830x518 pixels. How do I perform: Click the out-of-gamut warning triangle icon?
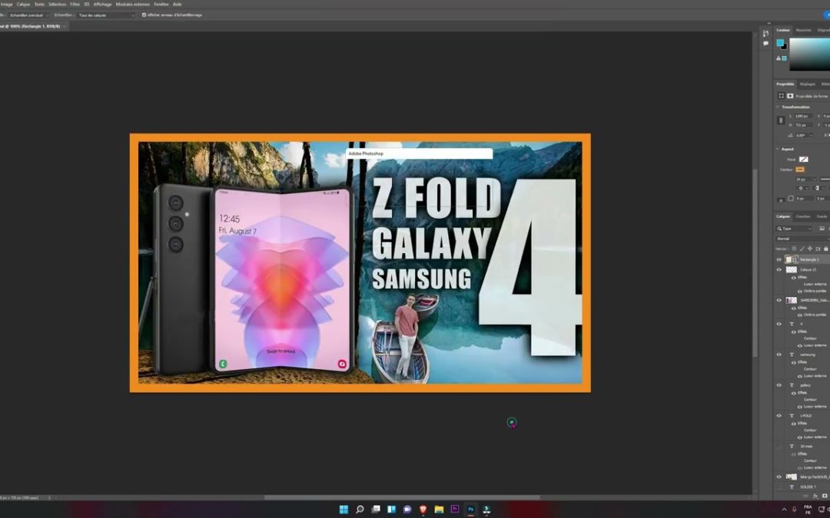779,58
